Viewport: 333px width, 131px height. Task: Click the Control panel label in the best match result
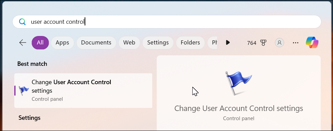[47, 99]
